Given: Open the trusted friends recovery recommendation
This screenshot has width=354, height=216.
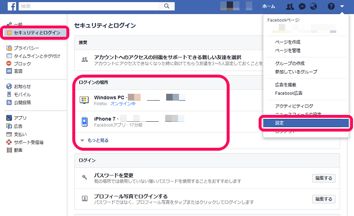Looking at the screenshot, I should 169,60.
